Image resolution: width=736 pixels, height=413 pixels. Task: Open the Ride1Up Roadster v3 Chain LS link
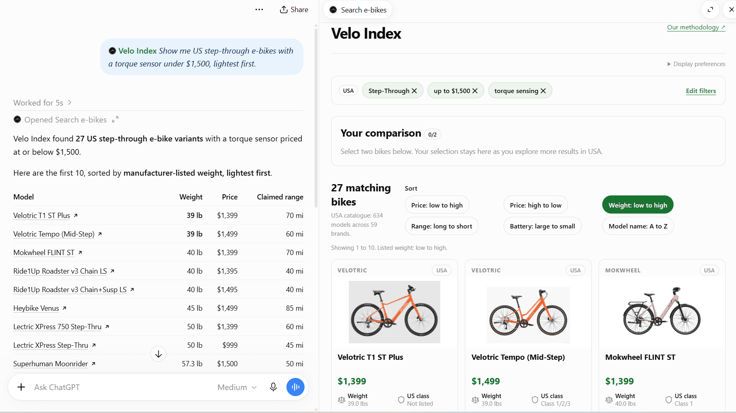coord(60,271)
